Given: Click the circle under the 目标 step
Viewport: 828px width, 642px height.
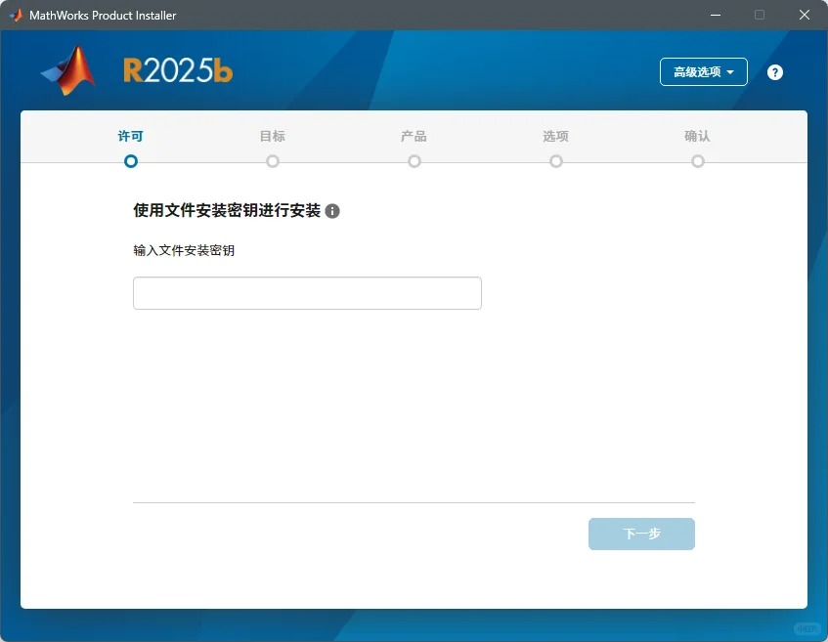Looking at the screenshot, I should pyautogui.click(x=272, y=160).
